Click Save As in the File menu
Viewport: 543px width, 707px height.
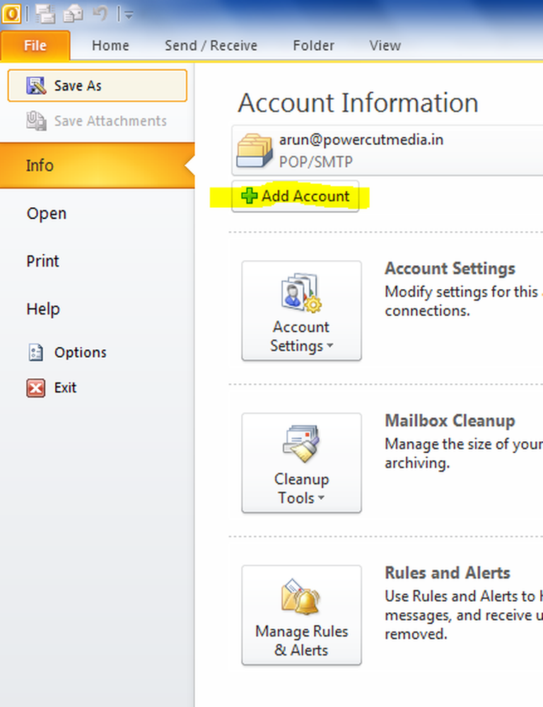[x=97, y=86]
